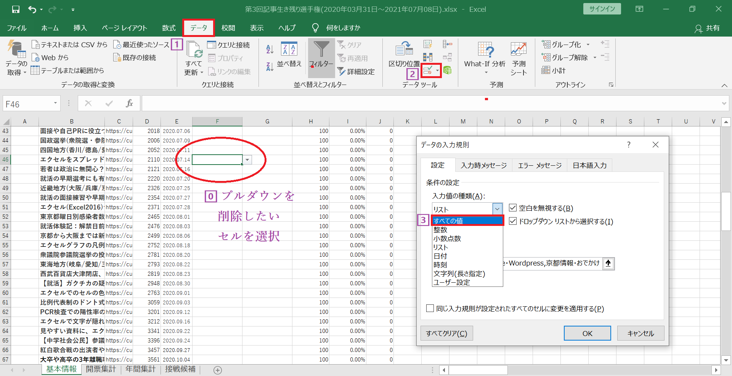Open クエリと接続 pane button

click(x=228, y=45)
